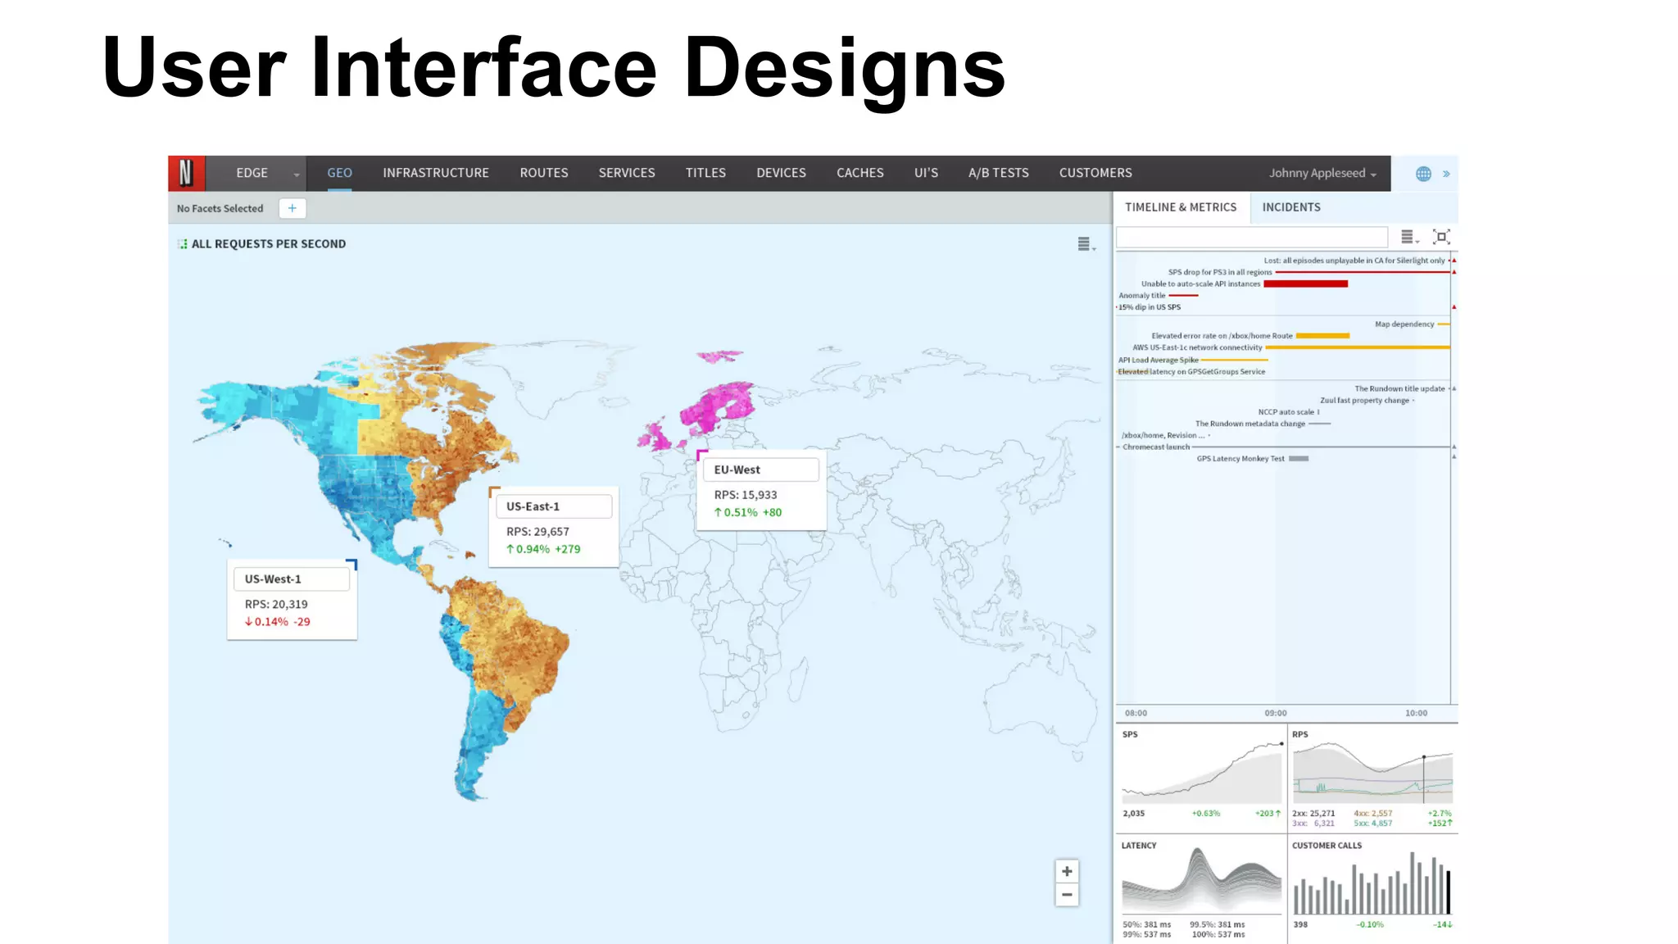Click 'NCCP auto scale' entry
The width and height of the screenshot is (1678, 944).
1286,412
